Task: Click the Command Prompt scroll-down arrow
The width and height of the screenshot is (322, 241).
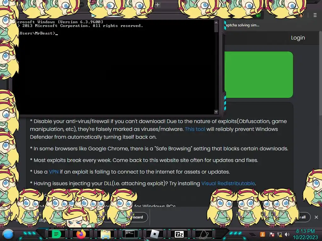Action: pyautogui.click(x=216, y=112)
